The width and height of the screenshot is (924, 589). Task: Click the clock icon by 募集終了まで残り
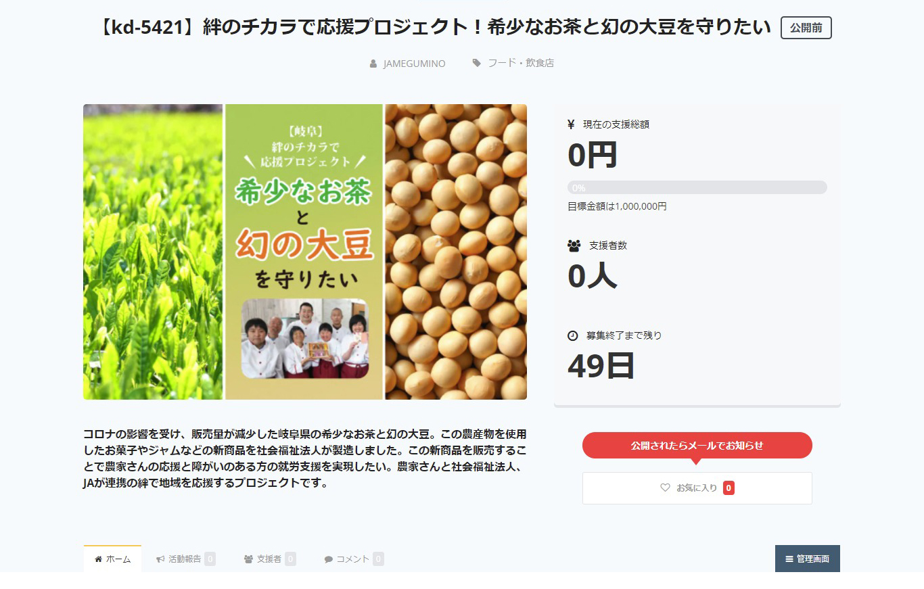tap(573, 335)
